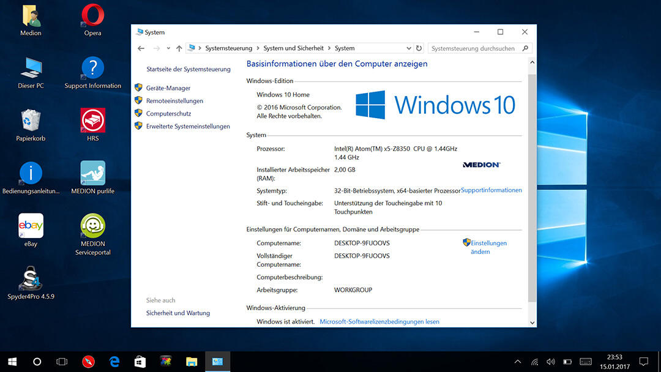Click Einstellungen ändern button
This screenshot has width=661, height=372.
(488, 247)
